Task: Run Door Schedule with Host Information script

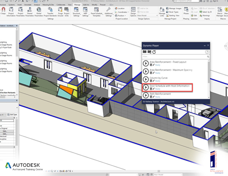Action: 146,87
